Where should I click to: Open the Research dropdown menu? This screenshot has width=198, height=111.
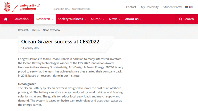pyautogui.click(x=45, y=19)
